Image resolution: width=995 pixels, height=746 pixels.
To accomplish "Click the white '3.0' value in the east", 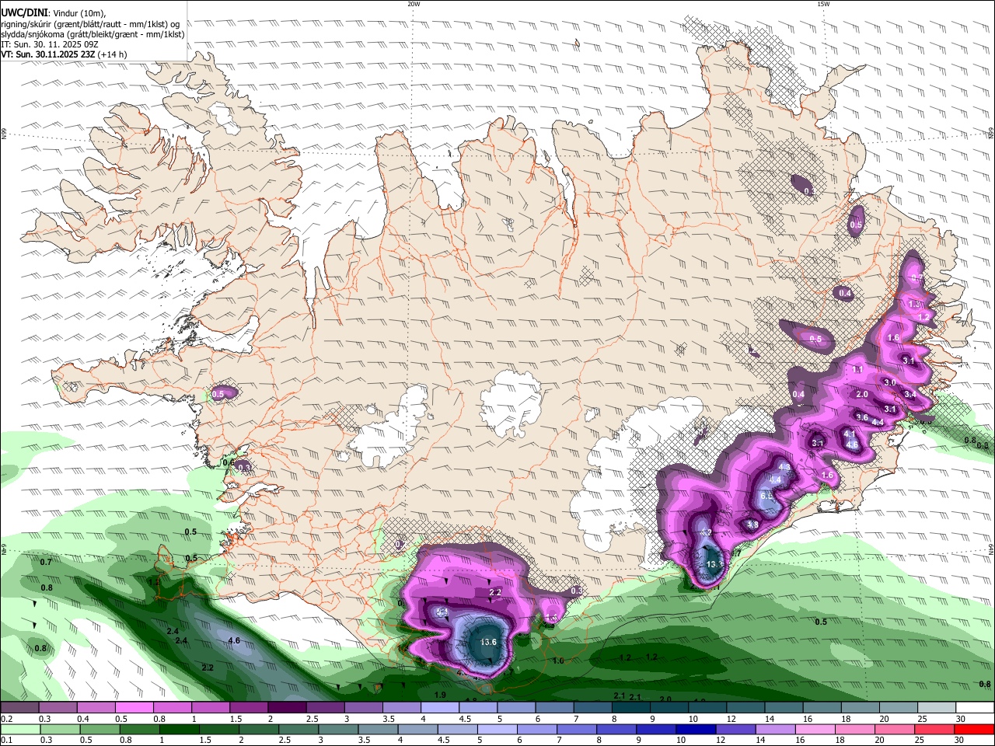I will click(890, 382).
